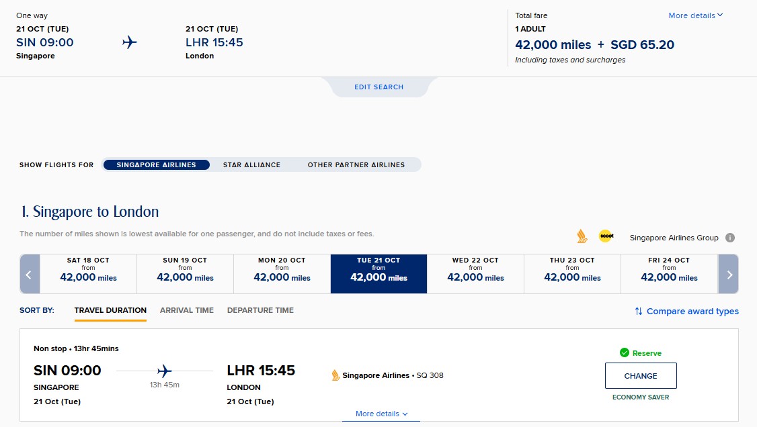Switch to Star Alliance flights
Image resolution: width=757 pixels, height=427 pixels.
click(251, 164)
